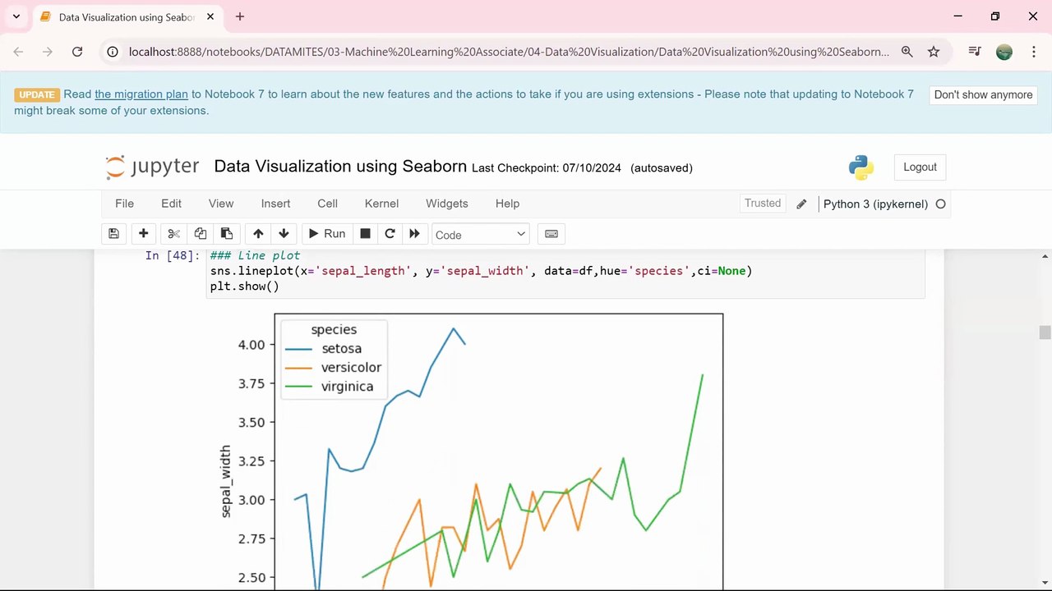Click into the lineplot code cell
Screen dimensions: 1052x591
coord(565,272)
